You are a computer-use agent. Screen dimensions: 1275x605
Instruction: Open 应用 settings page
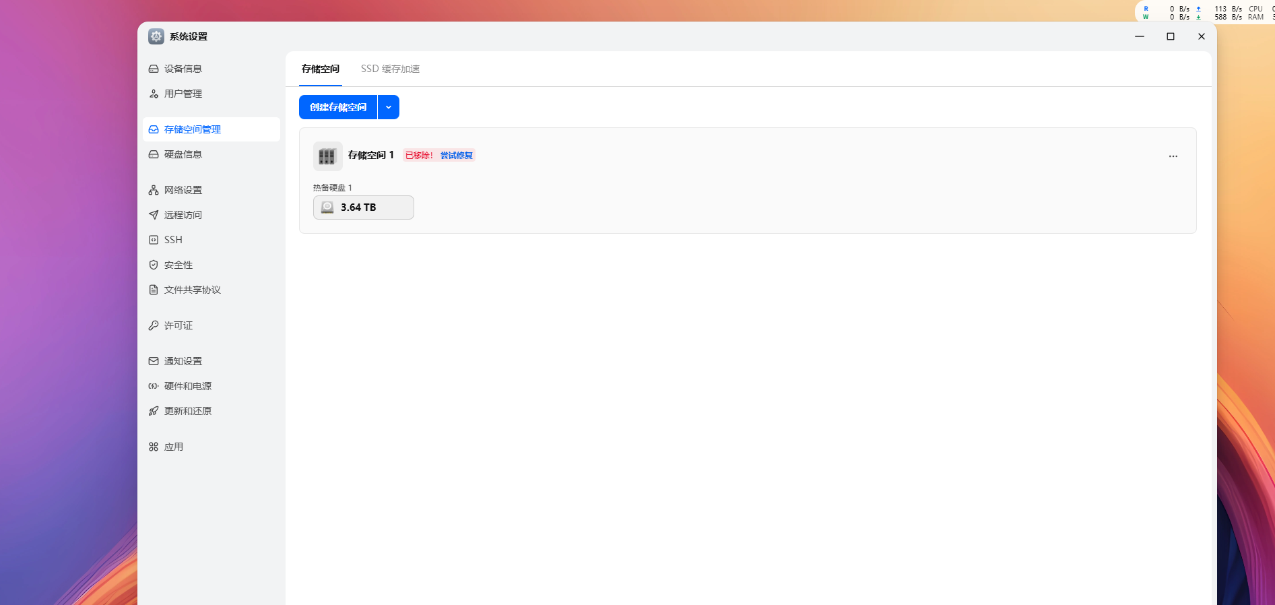click(211, 447)
